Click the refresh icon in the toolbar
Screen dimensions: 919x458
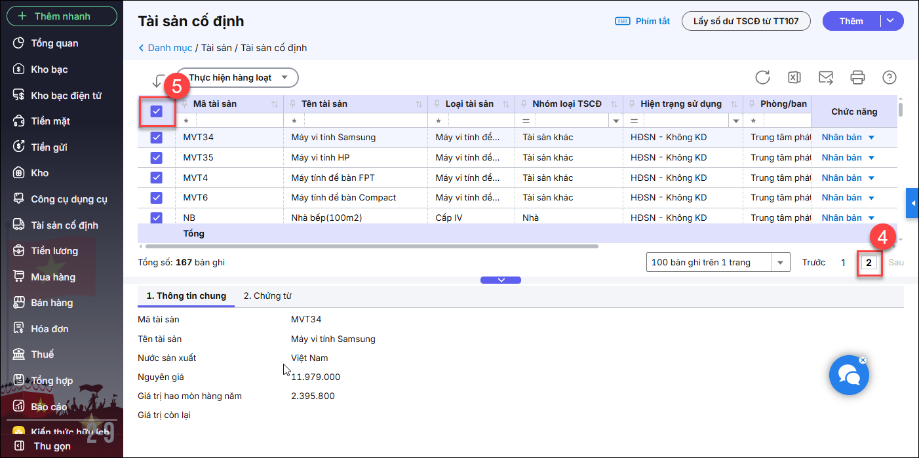click(762, 77)
